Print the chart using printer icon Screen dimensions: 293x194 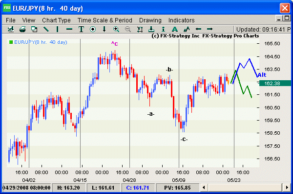pyautogui.click(x=22, y=29)
